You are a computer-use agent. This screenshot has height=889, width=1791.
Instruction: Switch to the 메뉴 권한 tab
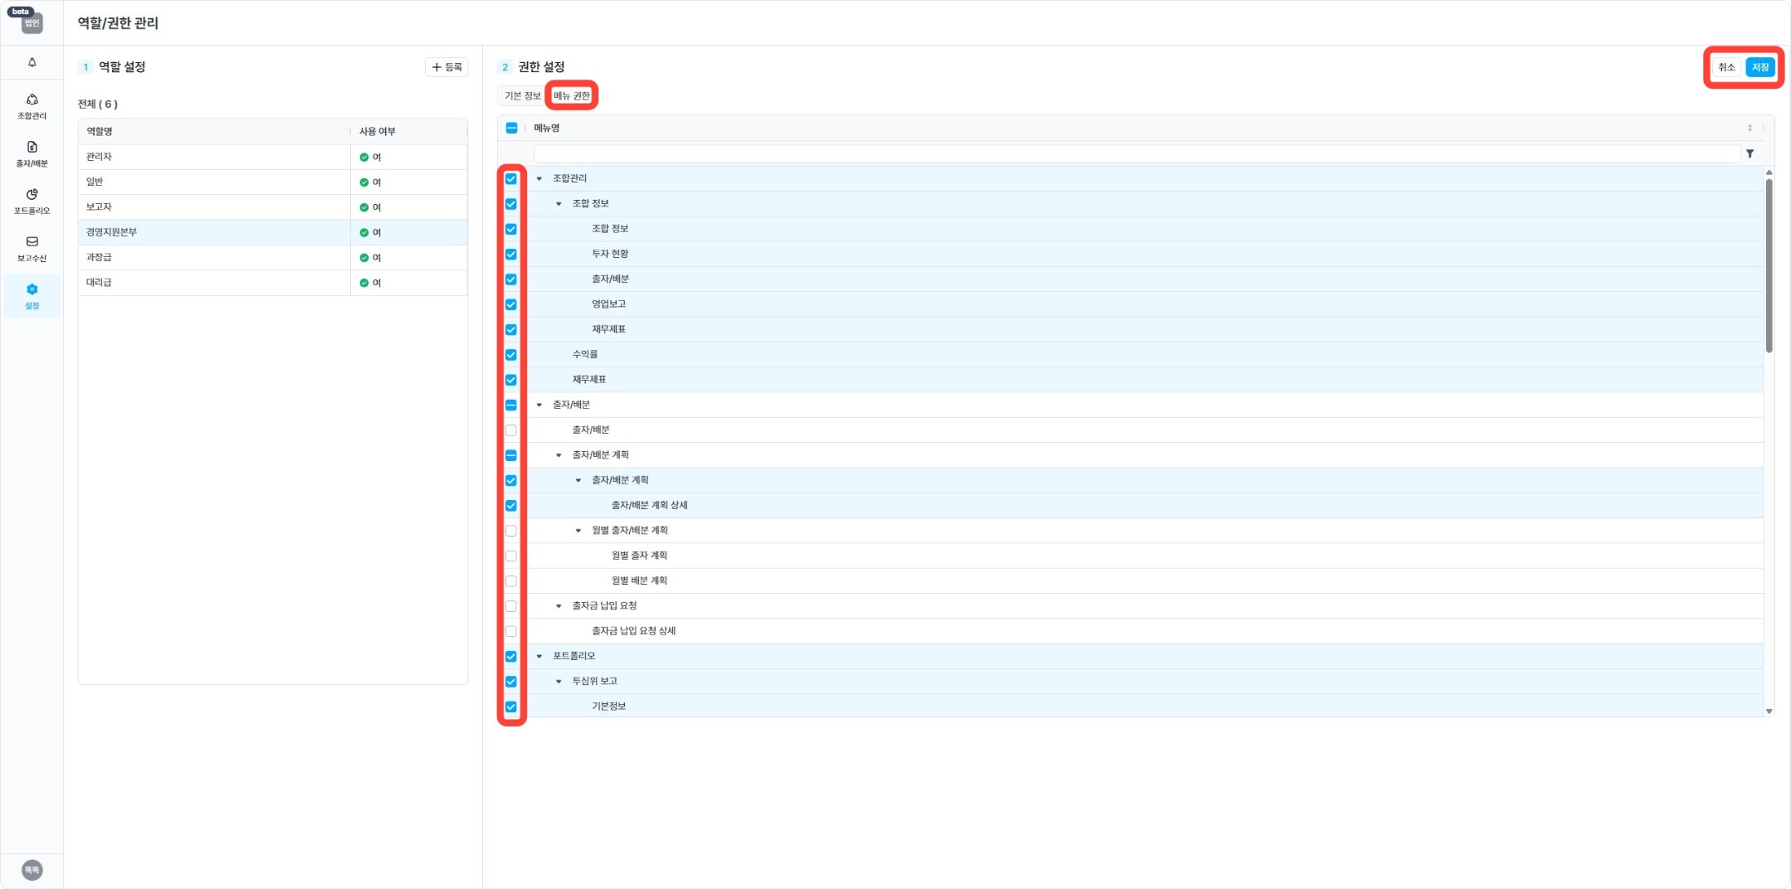click(572, 96)
